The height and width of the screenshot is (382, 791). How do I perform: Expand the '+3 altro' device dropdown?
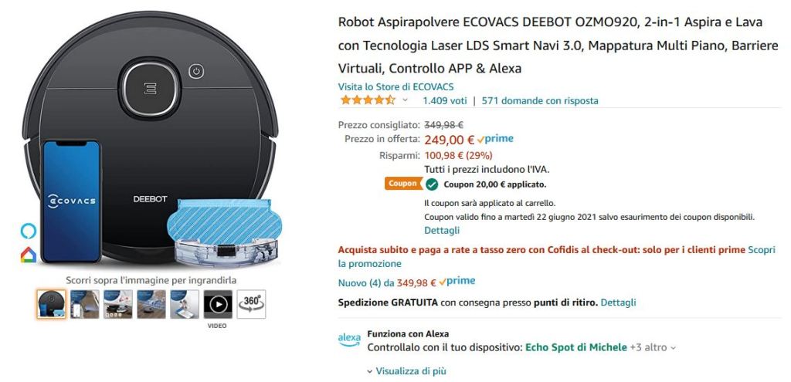(x=653, y=347)
